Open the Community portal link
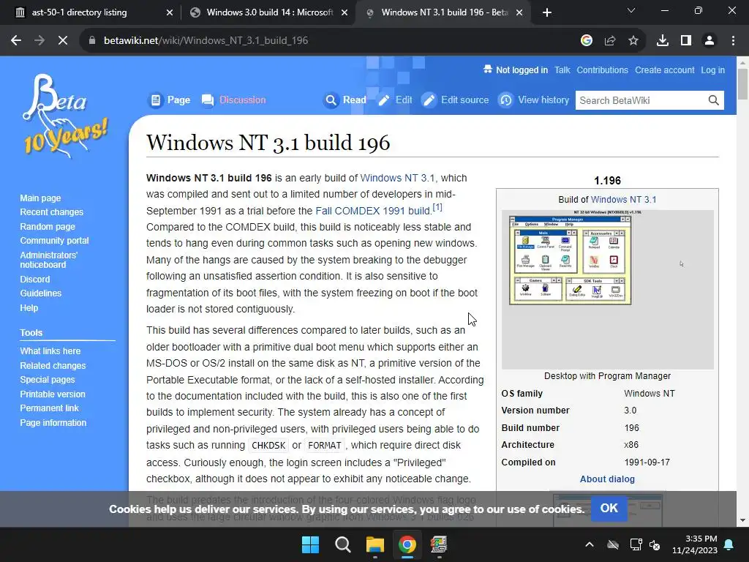Screen dimensions: 749x562 [x=54, y=240]
